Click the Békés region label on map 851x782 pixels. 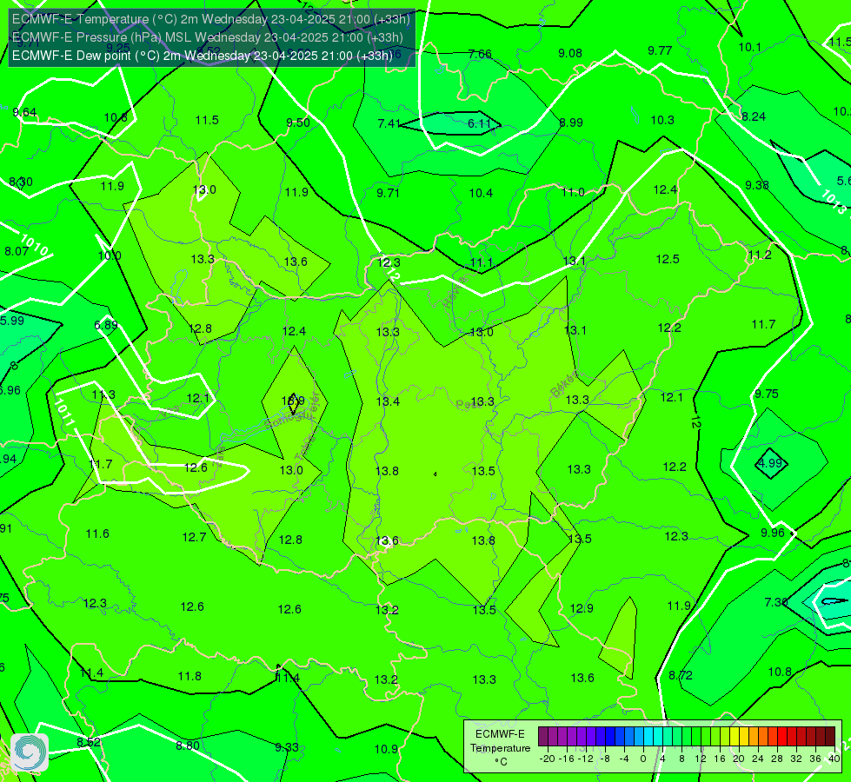564,384
